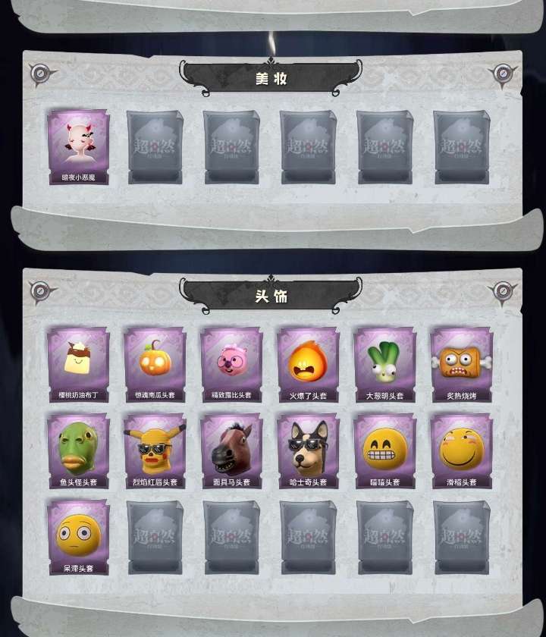The height and width of the screenshot is (637, 546).
Task: Choose the 面具马头套 horse mask
Action: [x=231, y=451]
